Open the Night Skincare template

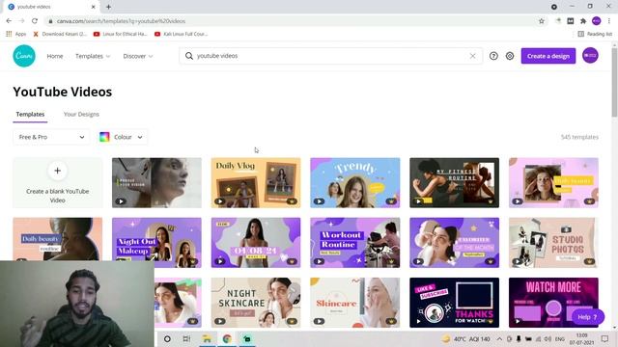256,303
